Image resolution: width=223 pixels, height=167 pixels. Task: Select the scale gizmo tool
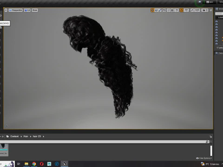tap(160, 10)
